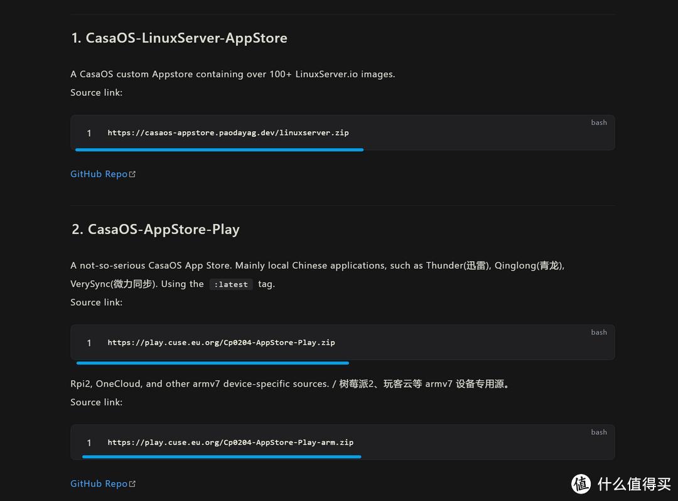Click bash label on linuxserver.zip code block
This screenshot has width=678, height=501.
(x=599, y=122)
